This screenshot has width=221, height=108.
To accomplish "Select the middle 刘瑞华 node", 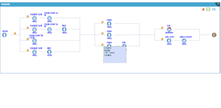I will click(x=109, y=35).
